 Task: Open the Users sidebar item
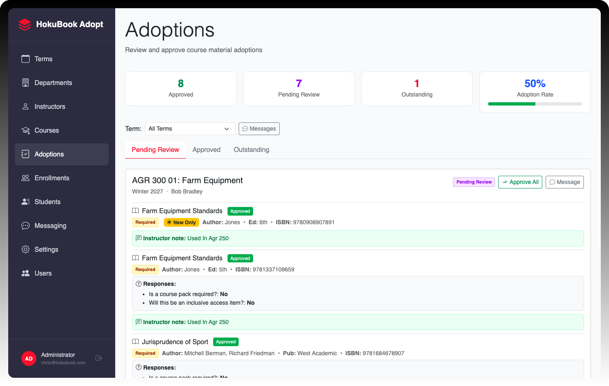pyautogui.click(x=62, y=273)
